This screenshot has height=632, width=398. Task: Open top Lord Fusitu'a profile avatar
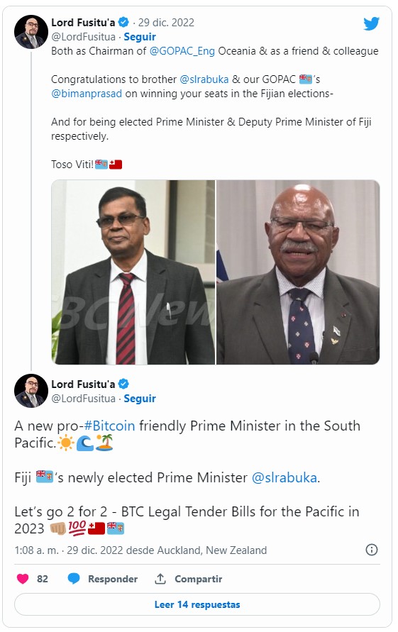click(31, 32)
